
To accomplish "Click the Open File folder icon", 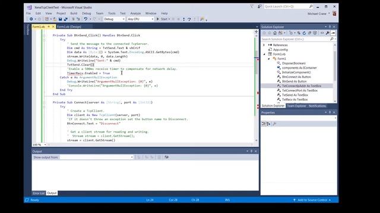I will [55, 19].
